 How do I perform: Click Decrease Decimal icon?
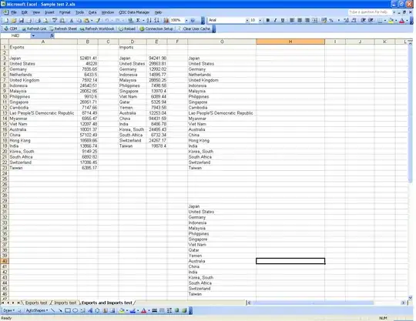pyautogui.click(x=354, y=20)
